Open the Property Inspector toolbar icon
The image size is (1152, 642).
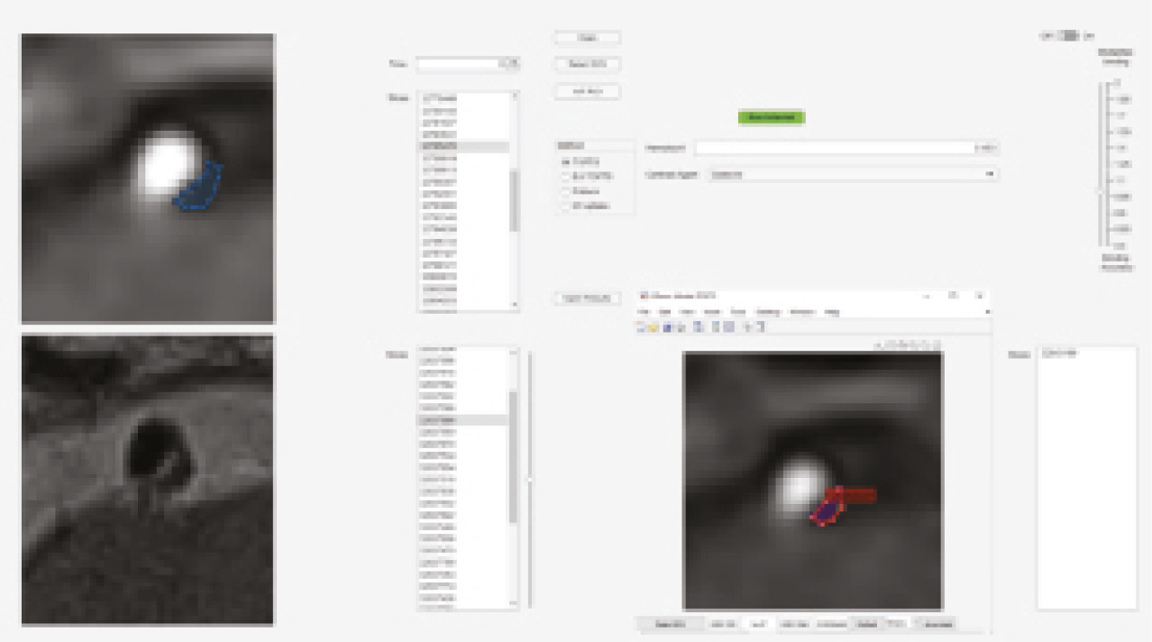[760, 327]
